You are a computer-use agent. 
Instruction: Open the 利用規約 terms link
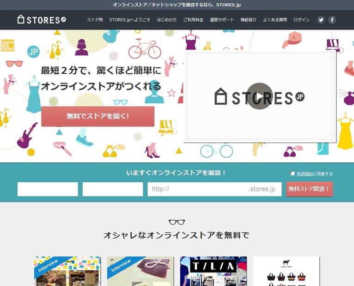[305, 174]
